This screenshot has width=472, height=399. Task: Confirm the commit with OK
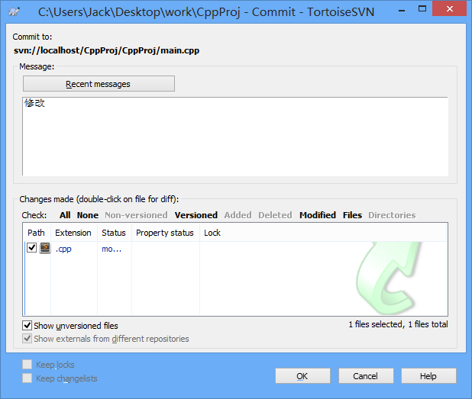tap(302, 376)
